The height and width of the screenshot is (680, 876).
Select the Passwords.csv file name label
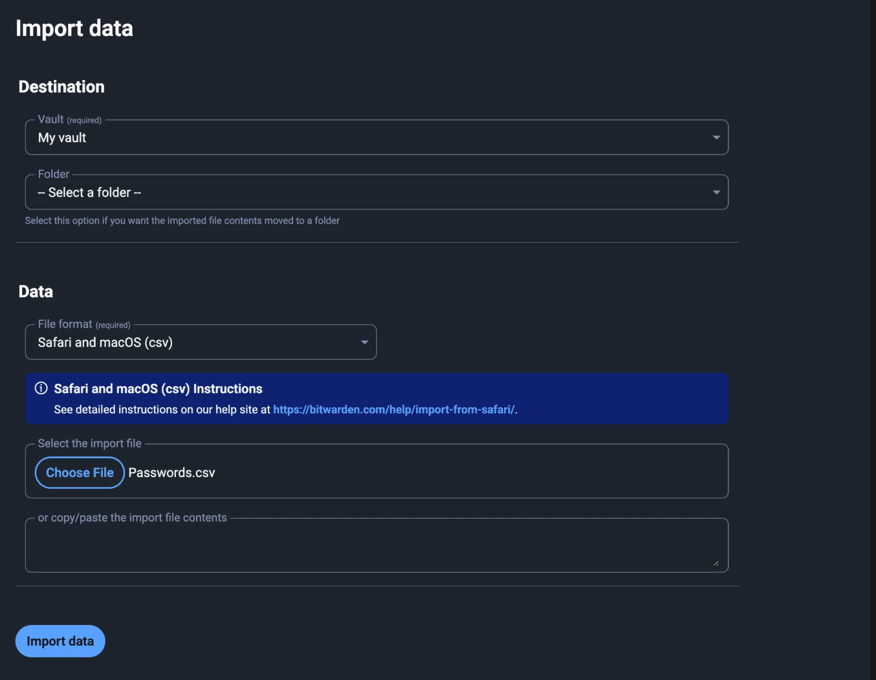click(x=171, y=473)
